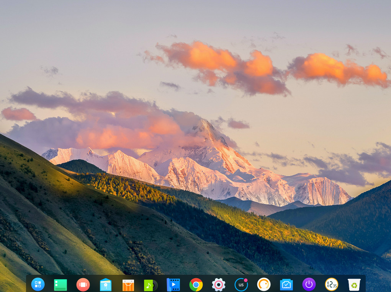Viewport: 391px width, 292px height.
Task: Launch Google Chrome from the dock
Action: (x=196, y=285)
